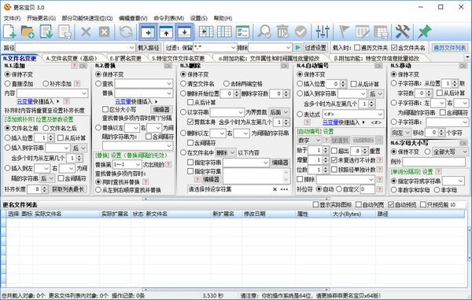Click the refresh arrows toolbar icon
Image resolution: width=472 pixels, height=300 pixels.
[126, 31]
